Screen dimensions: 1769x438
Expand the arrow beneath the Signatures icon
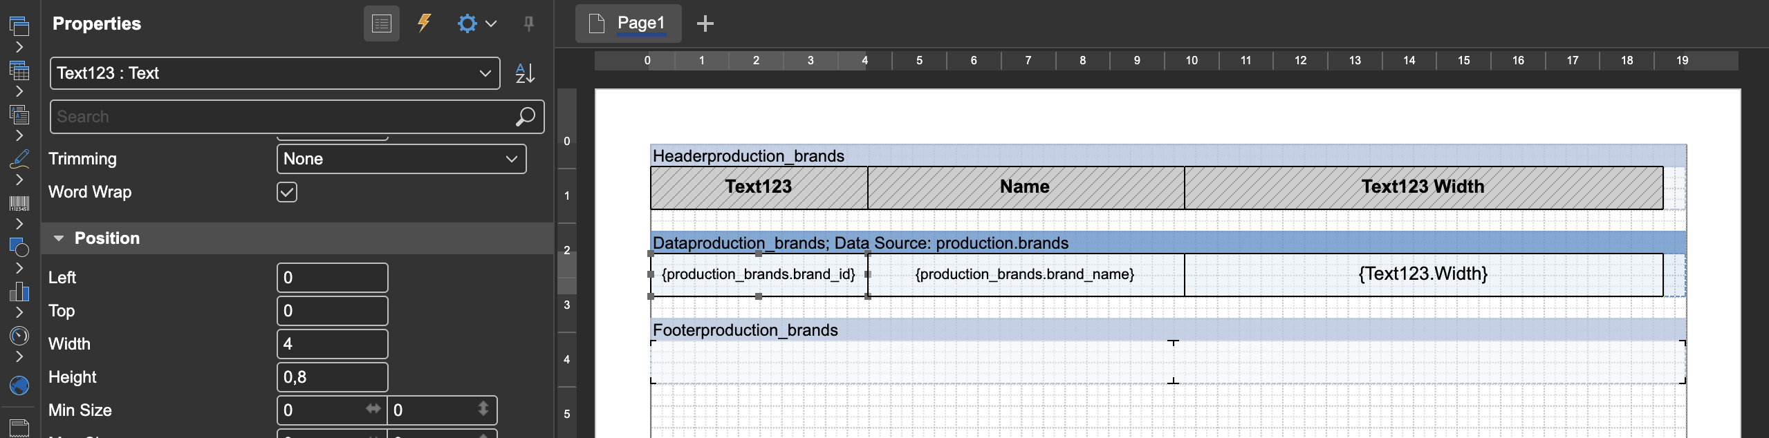(19, 180)
